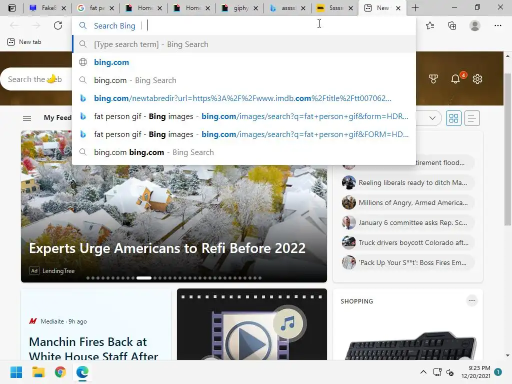
Task: Select the bing.com URL suggestion
Action: coord(244,62)
